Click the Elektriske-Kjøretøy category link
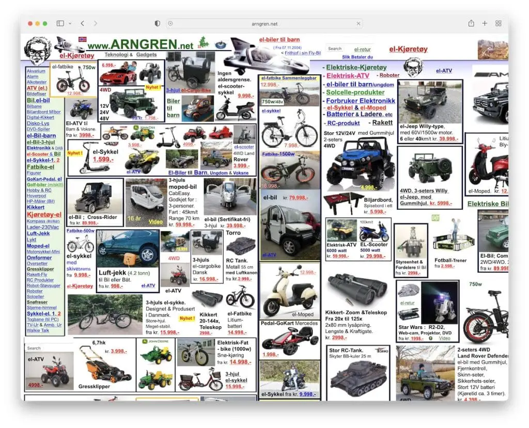The height and width of the screenshot is (428, 529). tap(356, 67)
